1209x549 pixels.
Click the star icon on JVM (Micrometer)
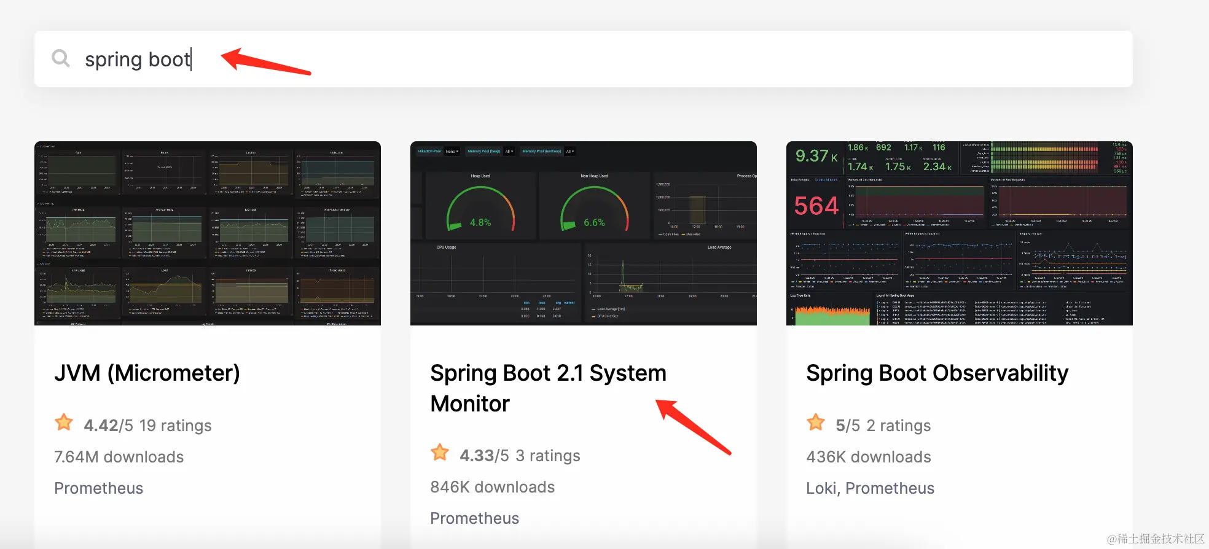pos(64,423)
